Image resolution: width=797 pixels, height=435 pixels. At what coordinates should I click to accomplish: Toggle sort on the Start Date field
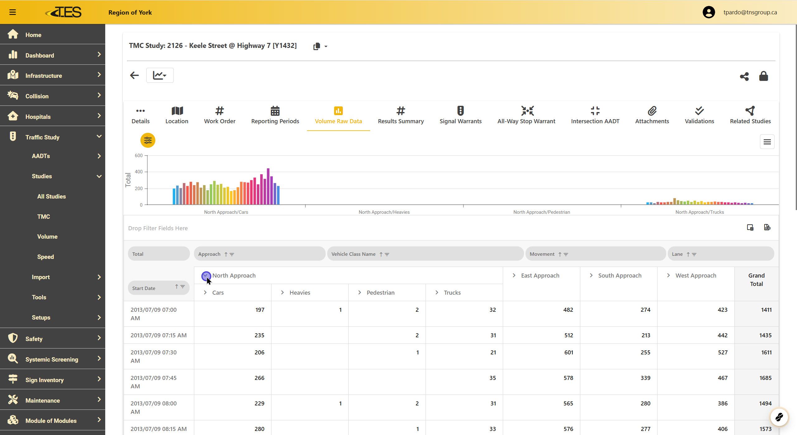176,287
